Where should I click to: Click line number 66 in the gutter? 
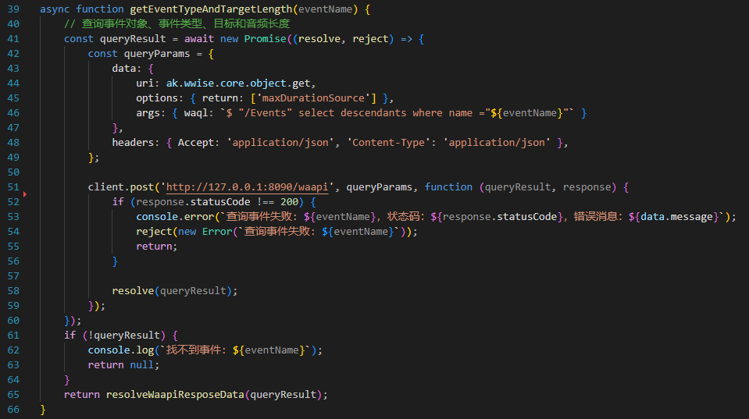pyautogui.click(x=15, y=409)
